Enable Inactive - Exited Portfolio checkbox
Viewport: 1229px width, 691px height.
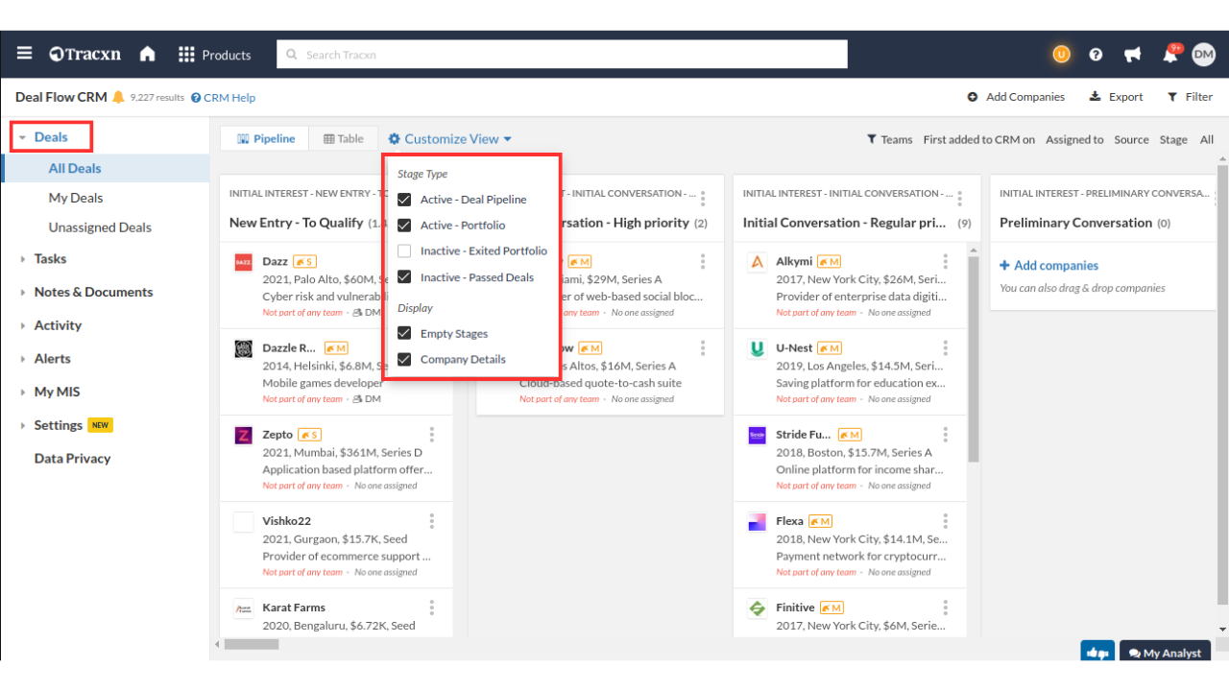404,251
